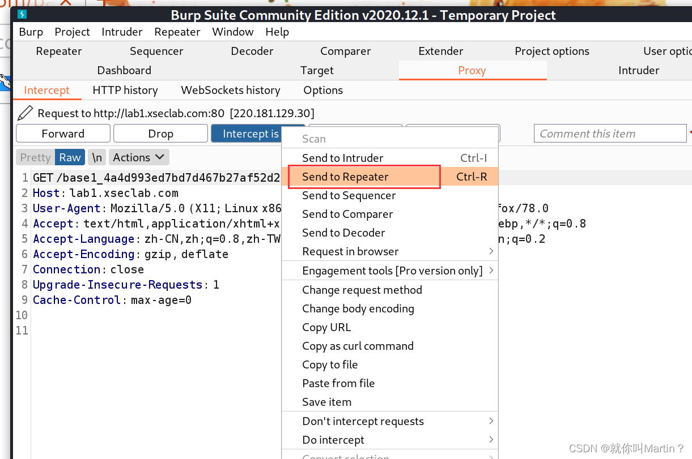
Task: Click the pencil edit icon beside Request to
Action: click(x=25, y=113)
